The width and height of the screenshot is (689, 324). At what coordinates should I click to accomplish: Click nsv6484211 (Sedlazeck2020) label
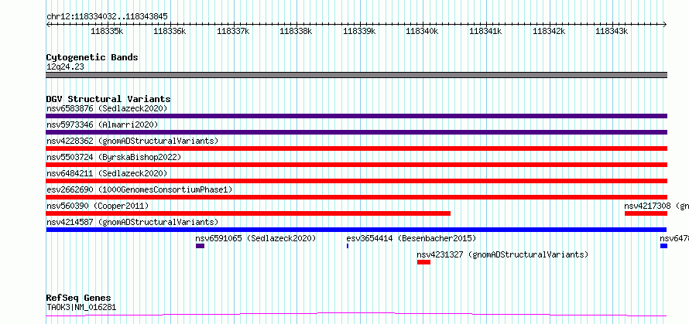point(107,173)
